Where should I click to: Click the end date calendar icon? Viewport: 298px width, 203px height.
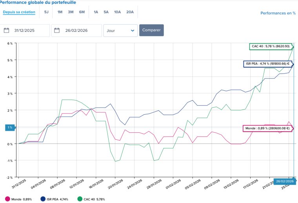[57, 31]
